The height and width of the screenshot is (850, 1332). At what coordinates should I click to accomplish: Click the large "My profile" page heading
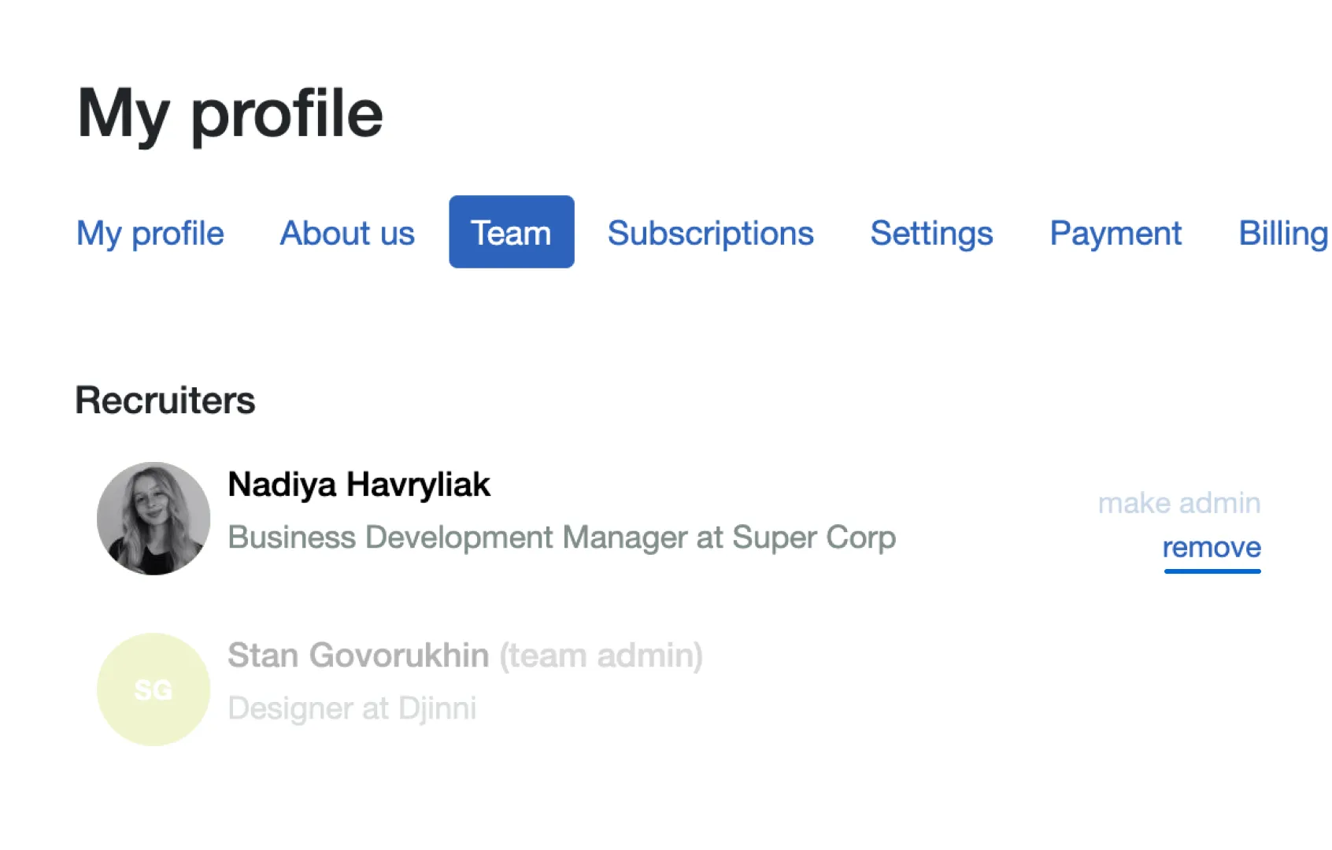[x=230, y=114]
